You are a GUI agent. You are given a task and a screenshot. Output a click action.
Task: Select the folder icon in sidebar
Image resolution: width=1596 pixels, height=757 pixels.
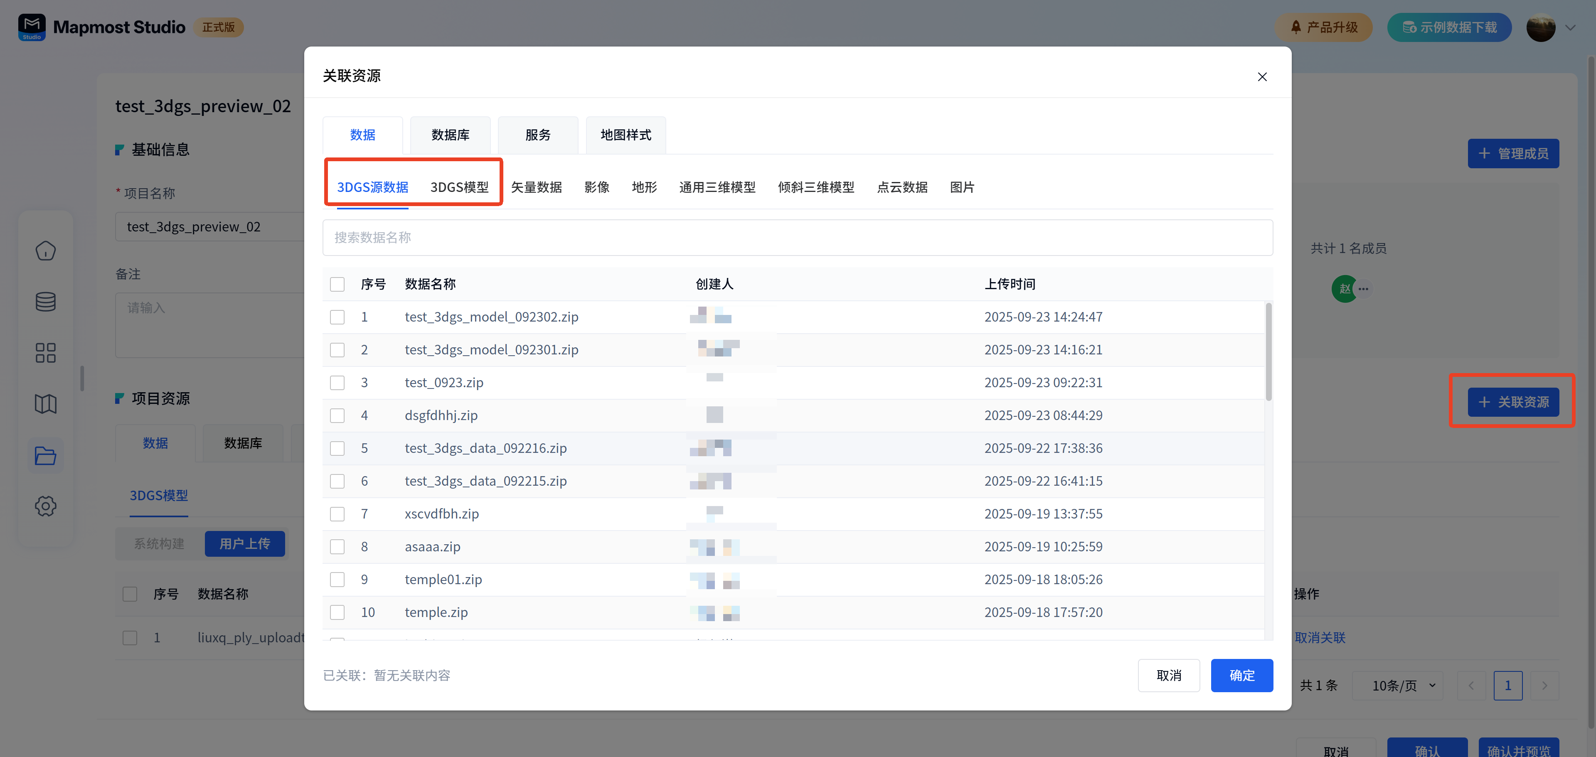coord(45,455)
